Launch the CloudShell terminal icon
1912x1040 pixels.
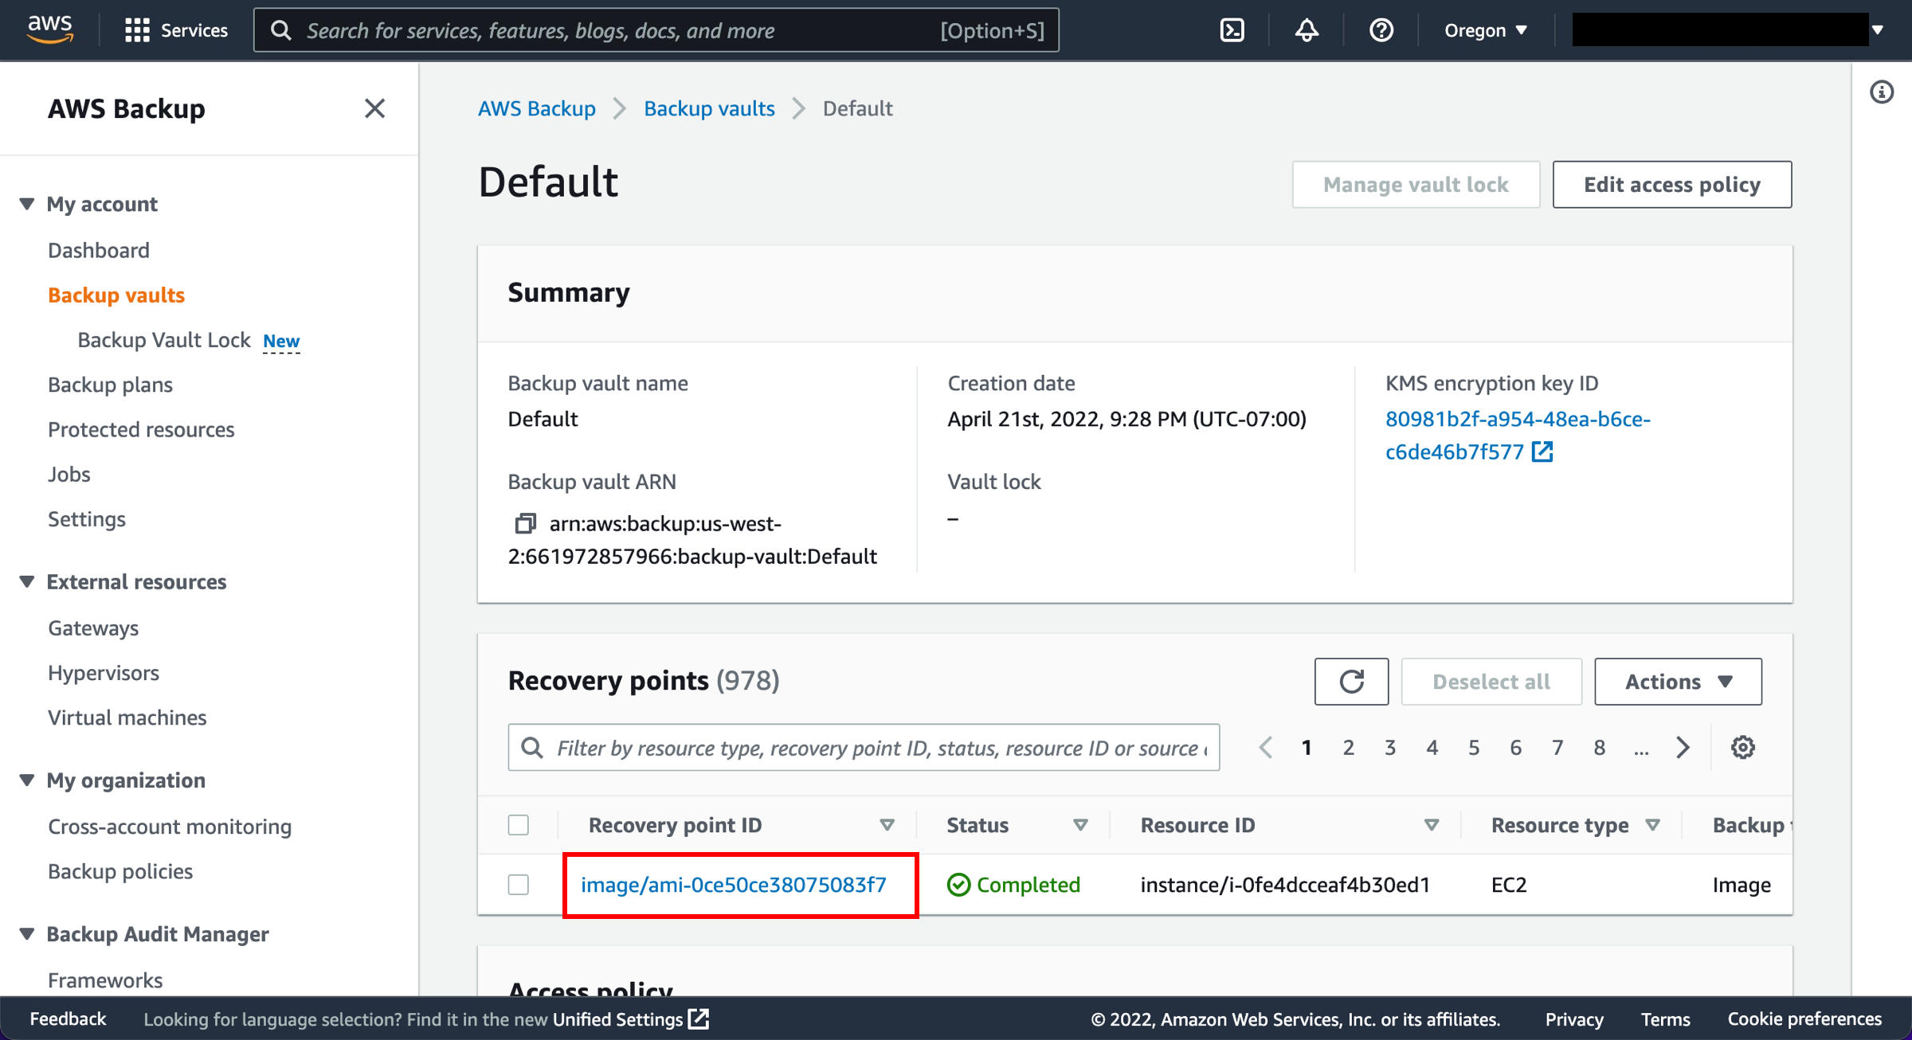coord(1232,30)
